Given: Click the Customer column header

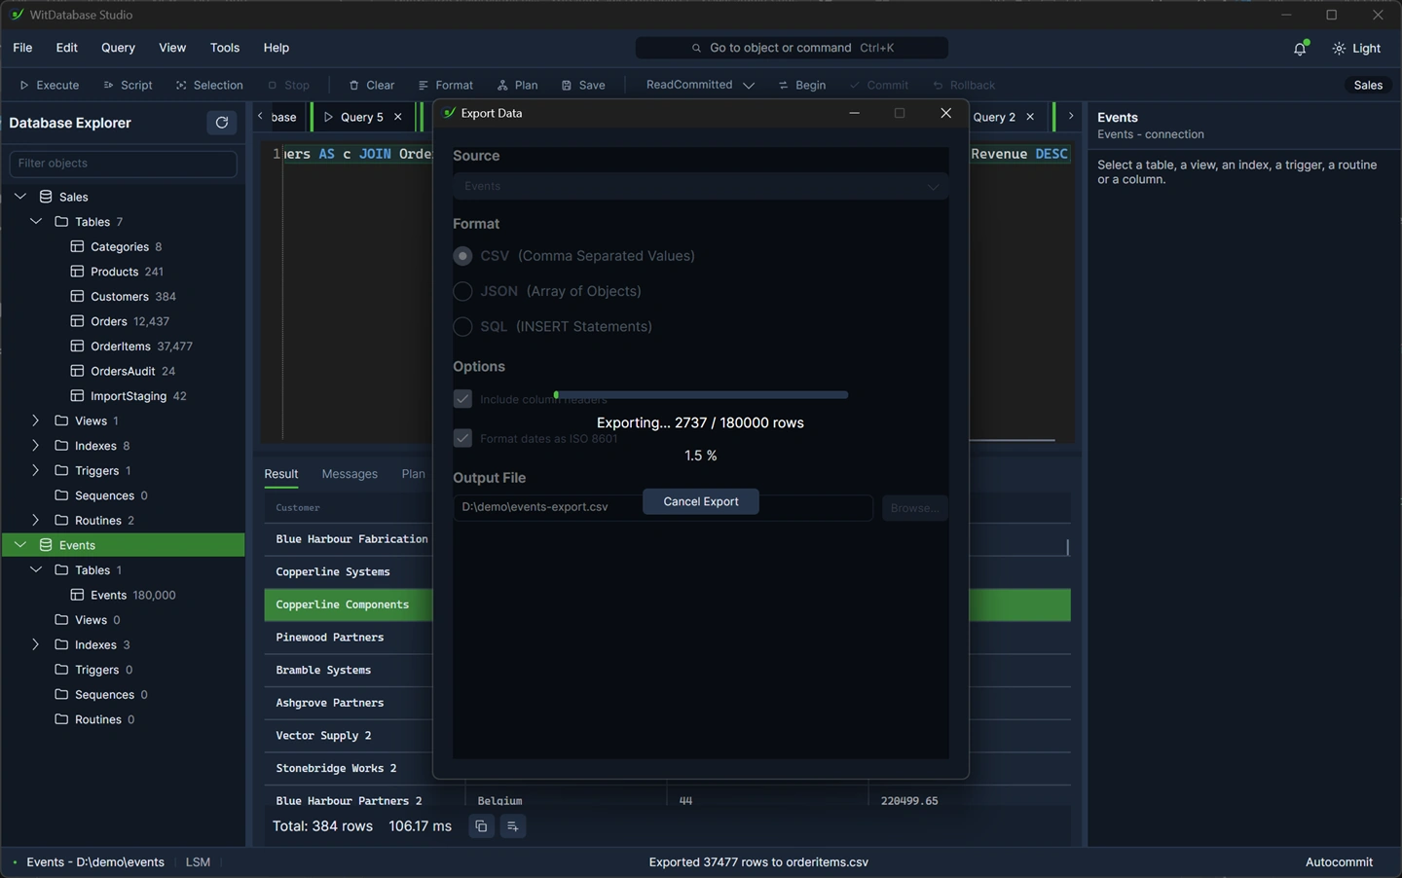Looking at the screenshot, I should pyautogui.click(x=298, y=508).
